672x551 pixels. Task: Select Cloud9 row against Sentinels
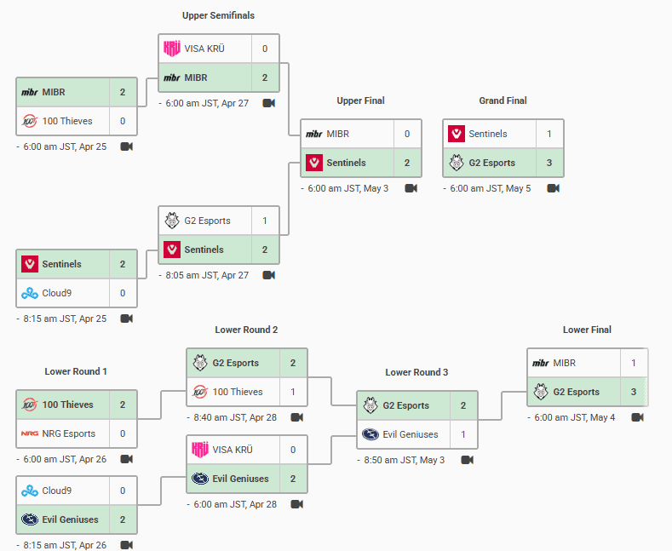[77, 293]
